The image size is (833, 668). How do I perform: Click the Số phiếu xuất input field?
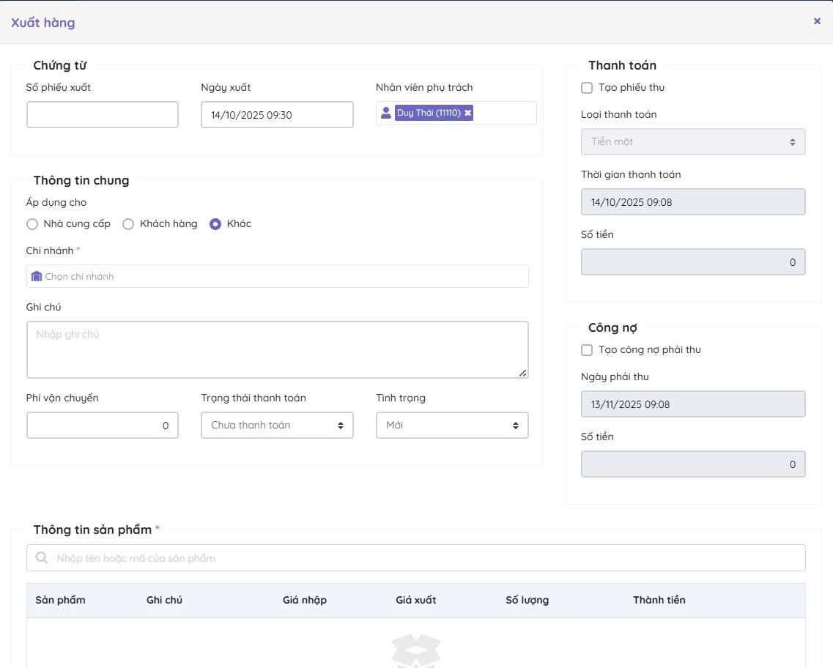(x=103, y=115)
